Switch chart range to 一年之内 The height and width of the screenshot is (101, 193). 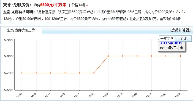click(x=167, y=38)
